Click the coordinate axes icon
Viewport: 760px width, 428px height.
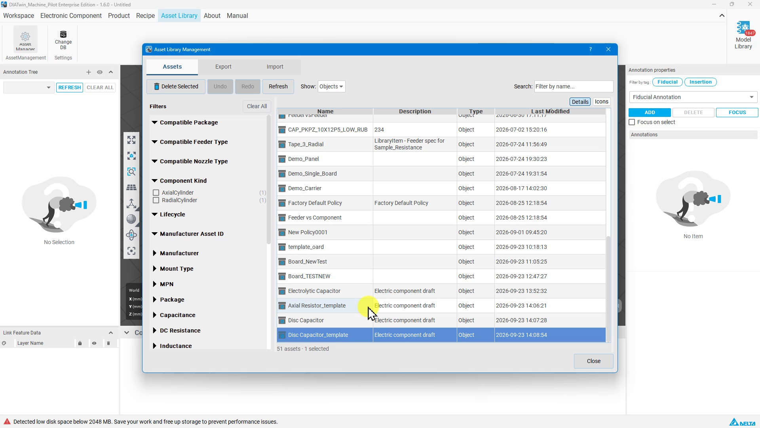131,203
